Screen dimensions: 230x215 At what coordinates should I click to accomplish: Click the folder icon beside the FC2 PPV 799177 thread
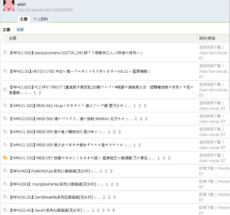(5, 89)
